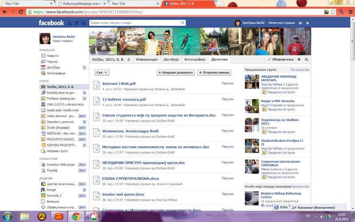Open Windows Start button
This screenshot has width=355, height=222.
[8, 217]
